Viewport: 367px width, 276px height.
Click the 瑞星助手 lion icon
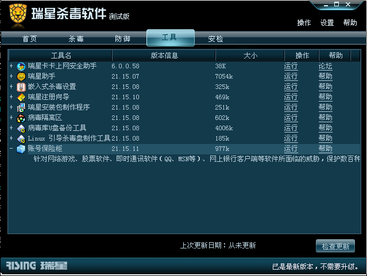point(21,77)
